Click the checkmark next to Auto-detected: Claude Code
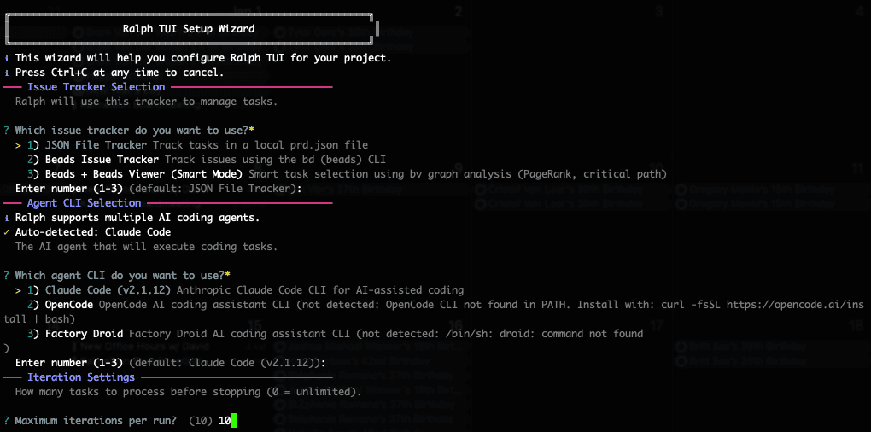The width and height of the screenshot is (871, 432). (7, 232)
